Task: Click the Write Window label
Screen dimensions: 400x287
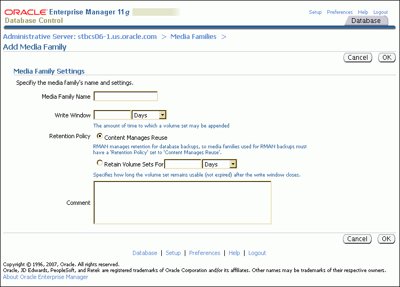Action: (73, 115)
